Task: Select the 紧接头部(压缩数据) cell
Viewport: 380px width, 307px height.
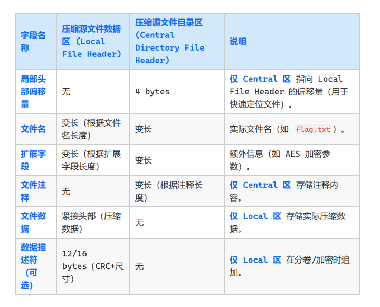Action: 92,223
